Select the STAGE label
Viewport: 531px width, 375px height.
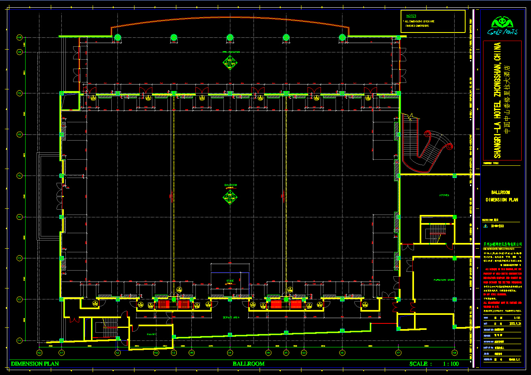230,281
